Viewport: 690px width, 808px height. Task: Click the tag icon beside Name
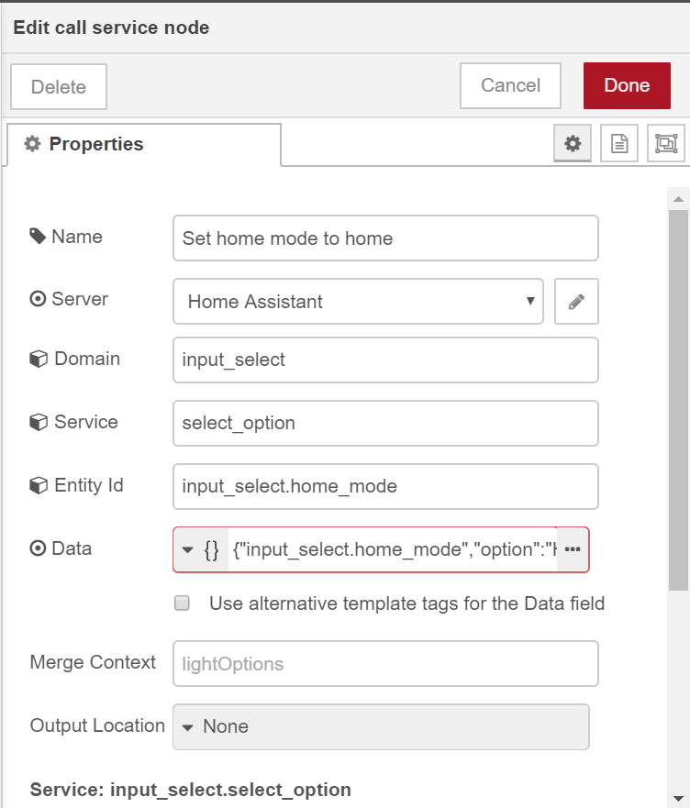point(38,237)
